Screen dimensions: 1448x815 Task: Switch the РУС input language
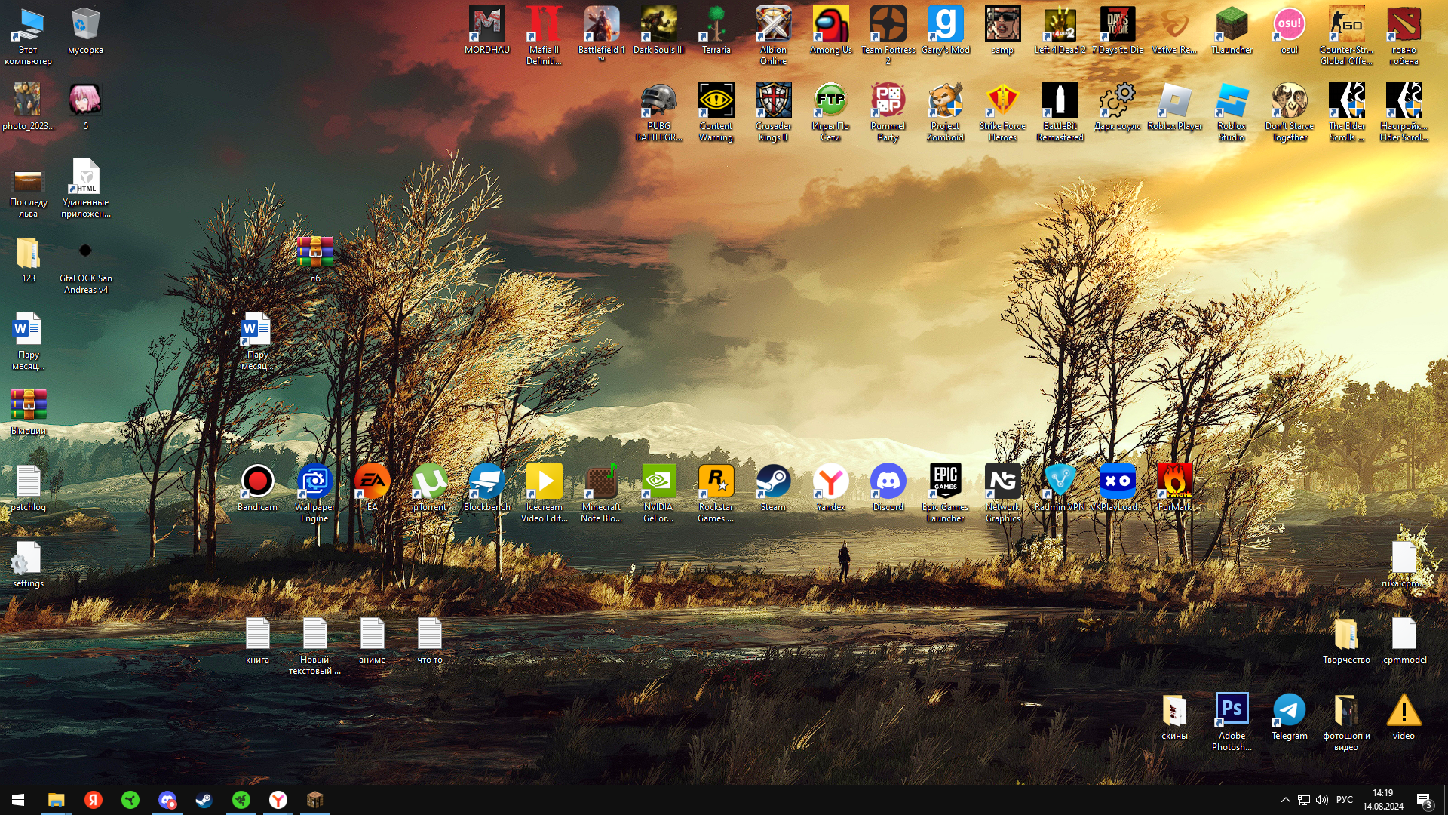(1344, 800)
